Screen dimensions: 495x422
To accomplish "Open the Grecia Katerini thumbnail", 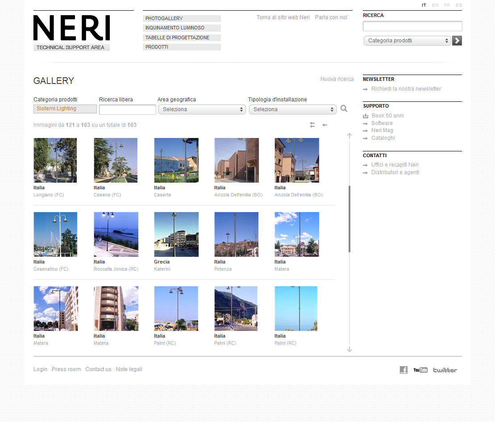I will (x=176, y=234).
